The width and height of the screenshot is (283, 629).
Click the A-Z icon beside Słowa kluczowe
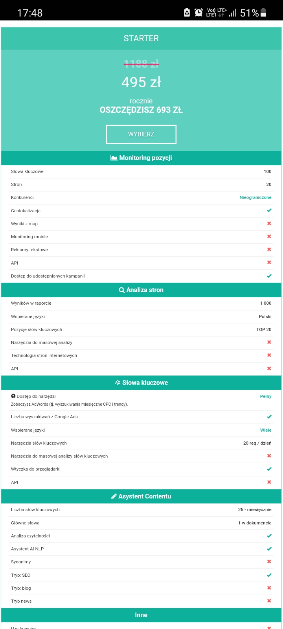coord(118,383)
